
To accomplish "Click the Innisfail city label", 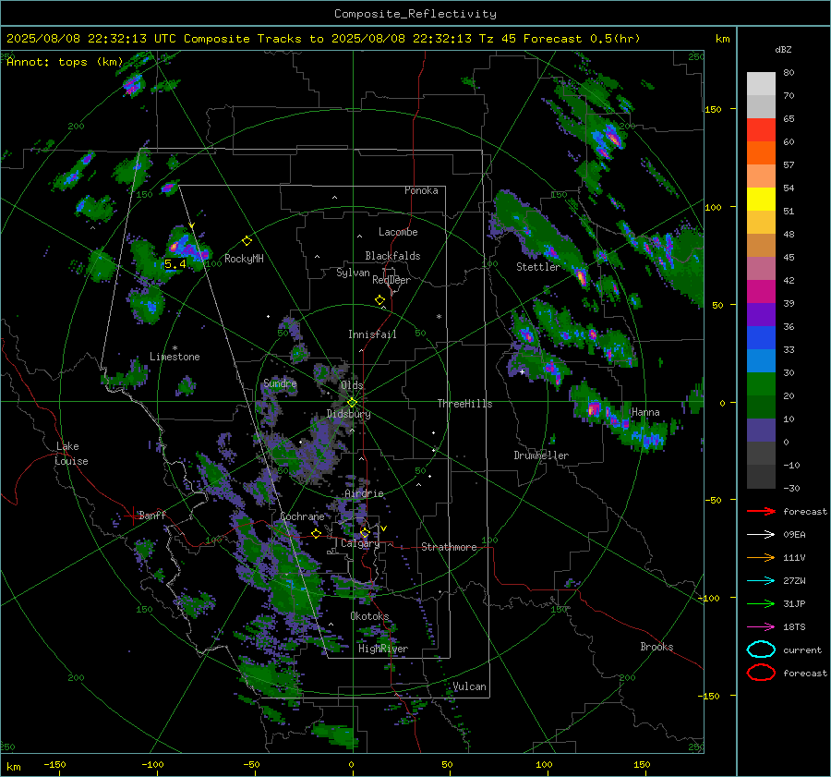I will [372, 334].
